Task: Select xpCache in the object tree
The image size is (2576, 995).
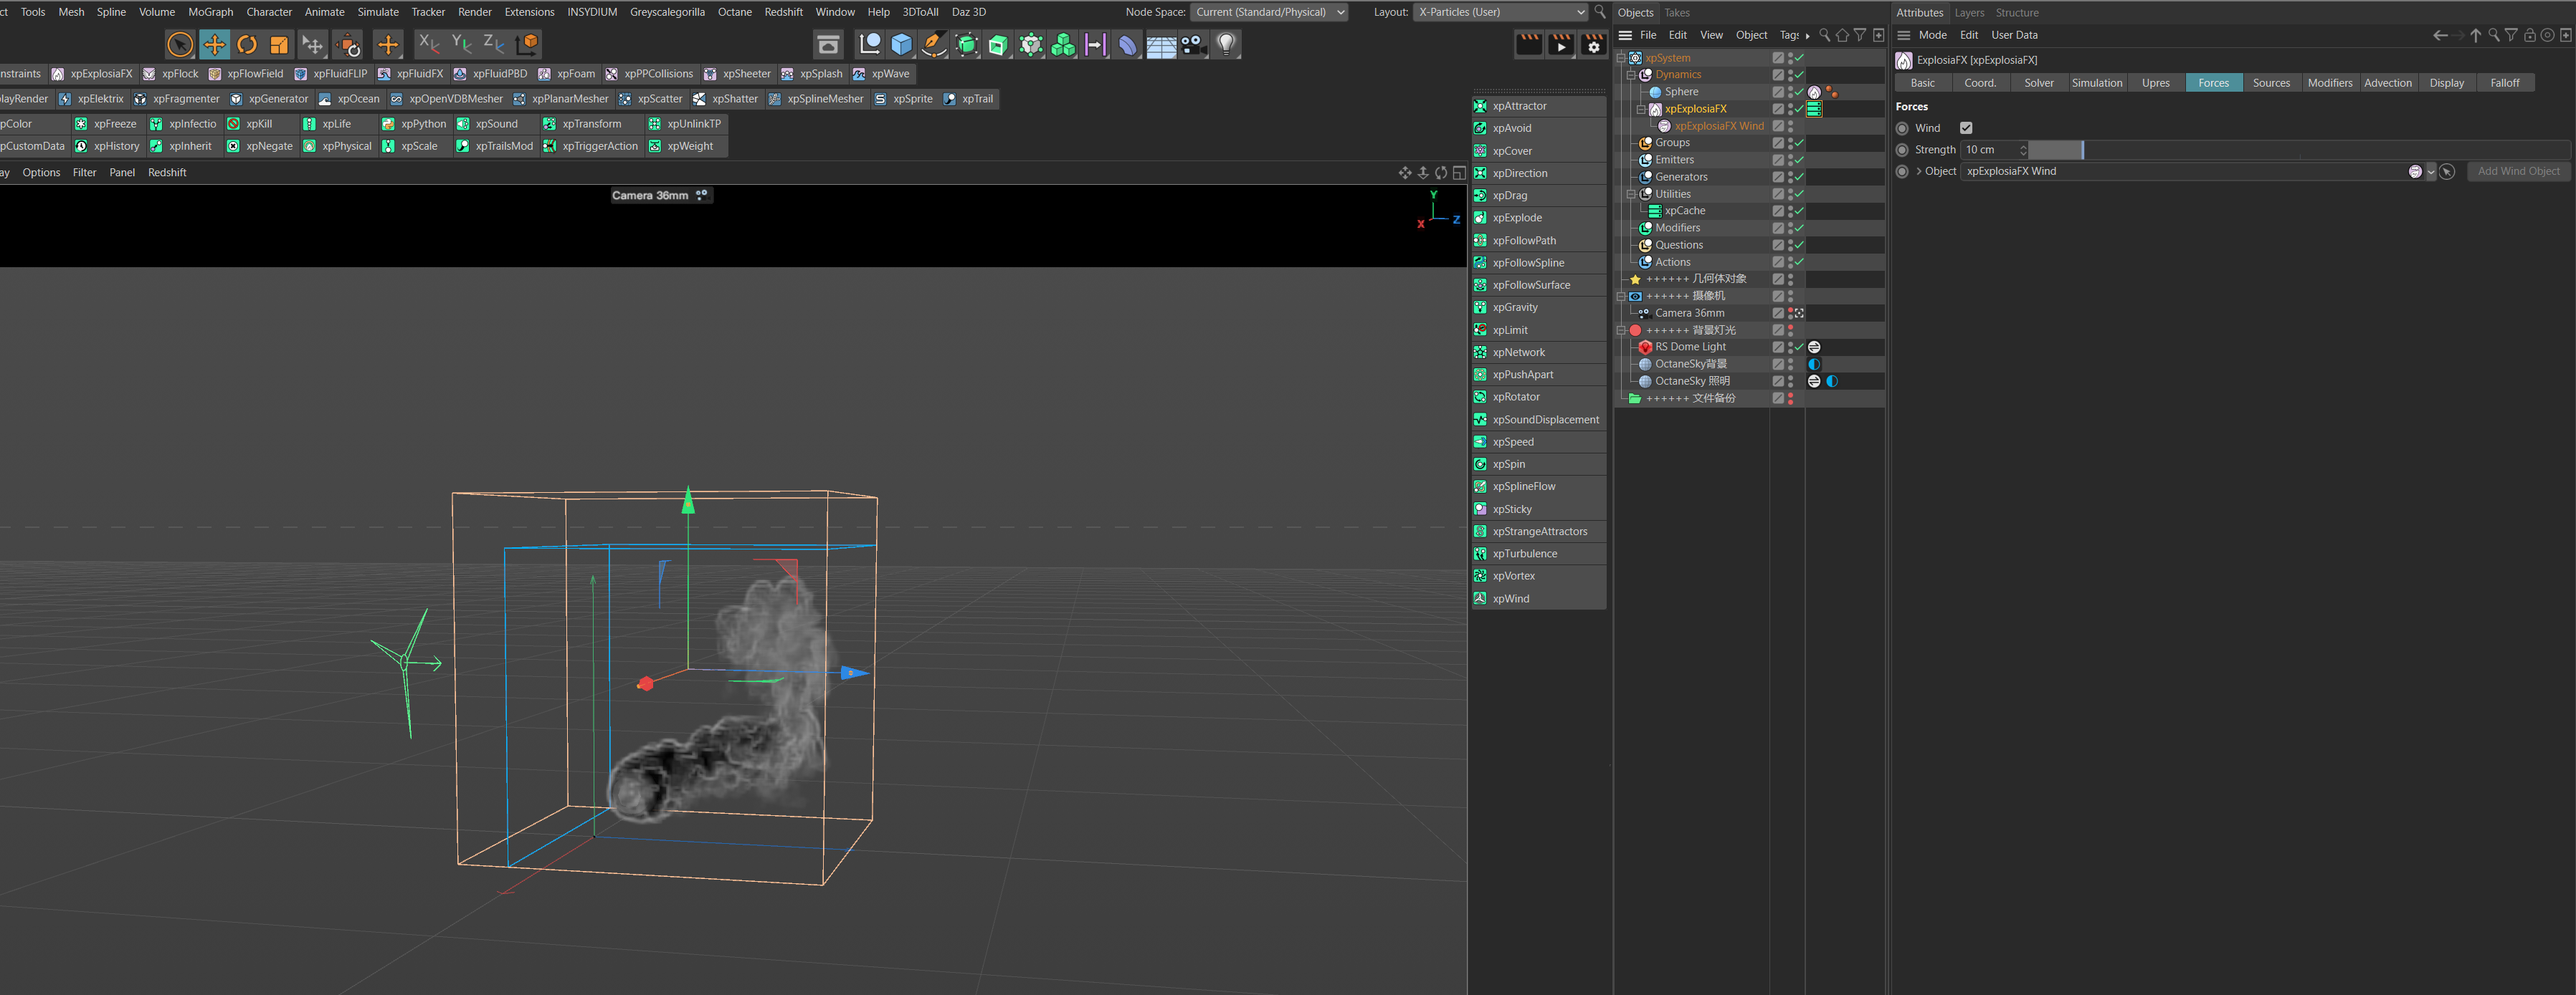Action: 1684,211
